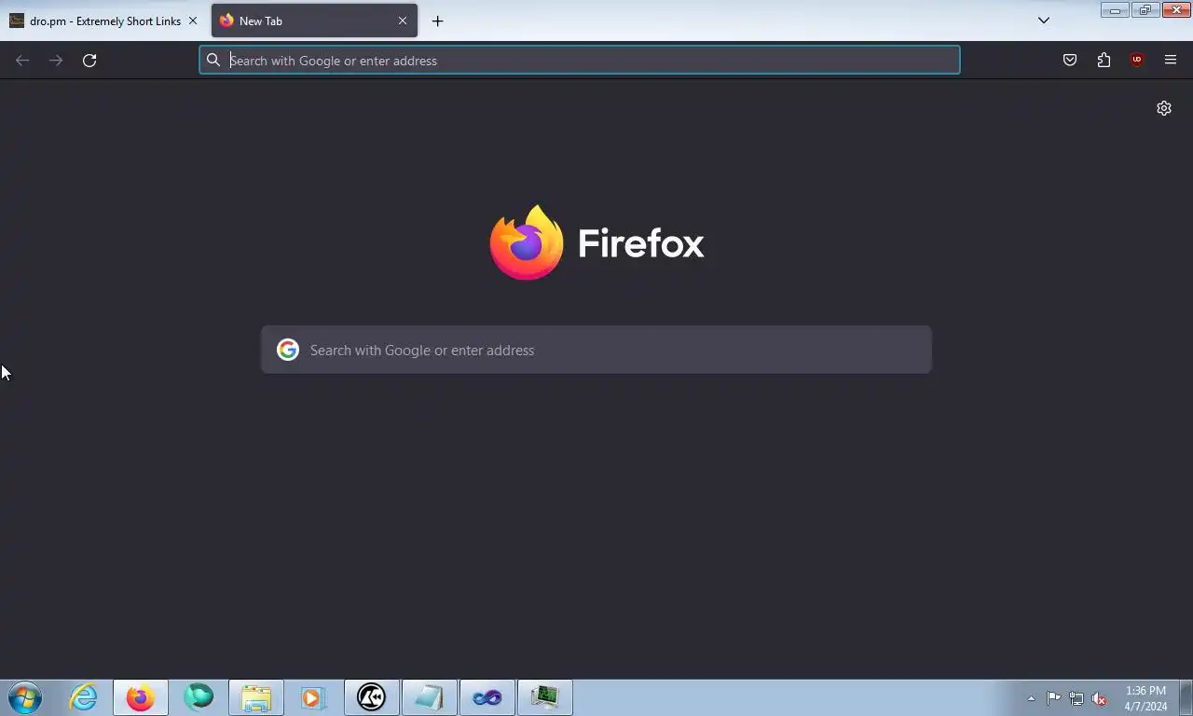Open the notepad-like taskbar app
Viewport: 1193px width, 716px height.
[x=429, y=697]
